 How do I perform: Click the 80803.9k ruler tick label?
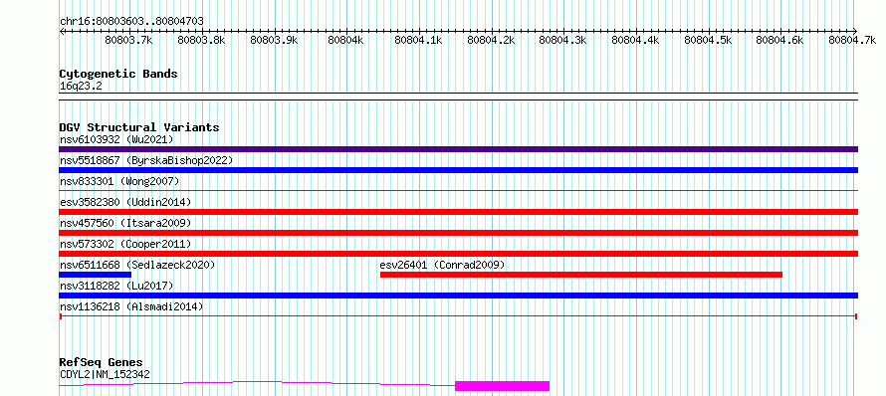coord(274,40)
